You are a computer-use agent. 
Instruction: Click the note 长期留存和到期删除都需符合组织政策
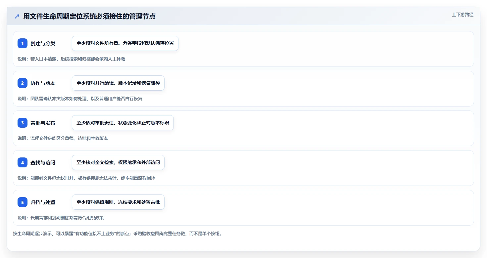point(61,218)
